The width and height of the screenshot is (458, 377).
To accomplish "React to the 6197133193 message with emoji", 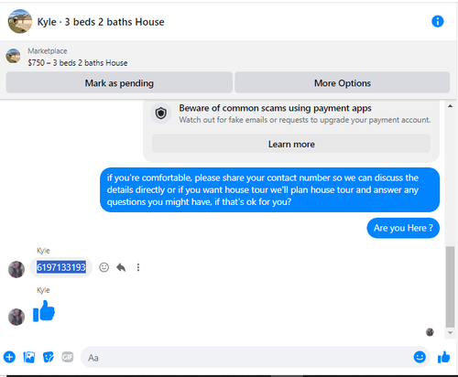I will point(104,267).
